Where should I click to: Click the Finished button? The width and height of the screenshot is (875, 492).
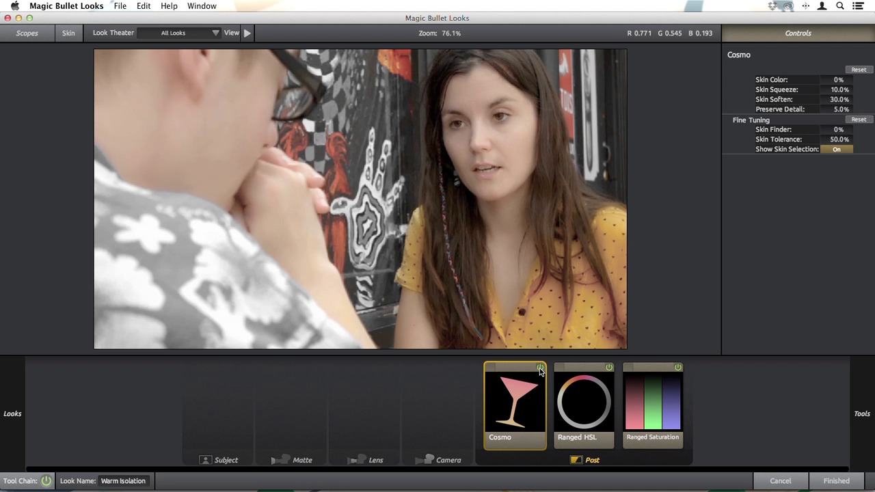coord(836,481)
